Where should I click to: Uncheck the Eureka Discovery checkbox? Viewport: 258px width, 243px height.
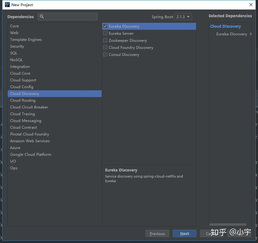[x=105, y=26]
